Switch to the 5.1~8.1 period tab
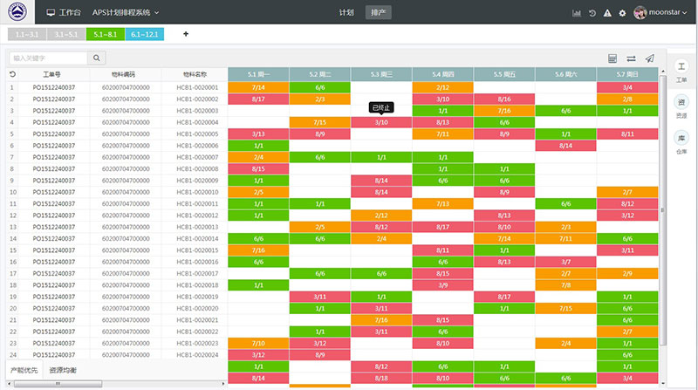The image size is (698, 390). (x=104, y=34)
